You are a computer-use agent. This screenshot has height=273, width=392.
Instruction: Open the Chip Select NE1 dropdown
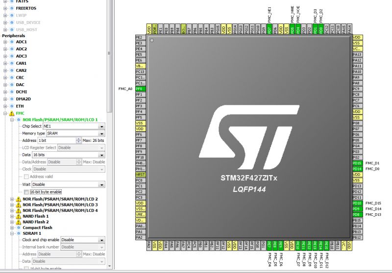coord(101,127)
